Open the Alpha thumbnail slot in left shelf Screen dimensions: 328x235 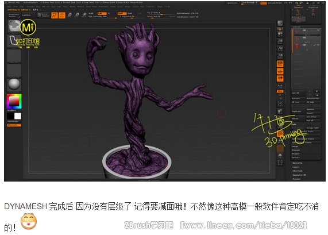pyautogui.click(x=14, y=56)
